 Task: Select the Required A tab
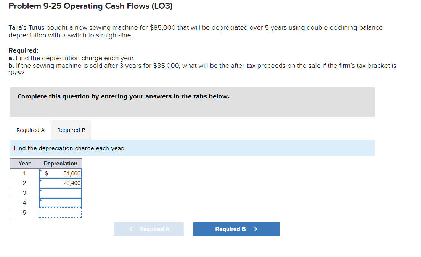pos(30,130)
